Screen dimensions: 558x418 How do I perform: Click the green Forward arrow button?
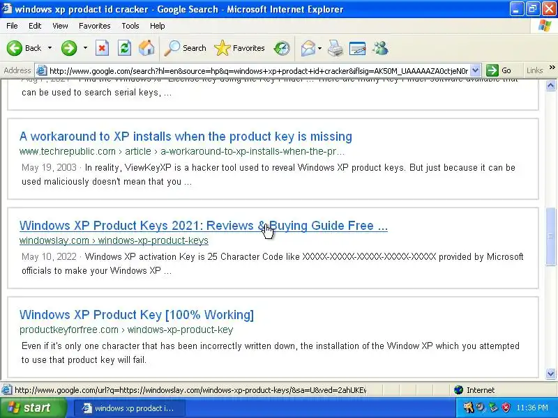click(68, 48)
